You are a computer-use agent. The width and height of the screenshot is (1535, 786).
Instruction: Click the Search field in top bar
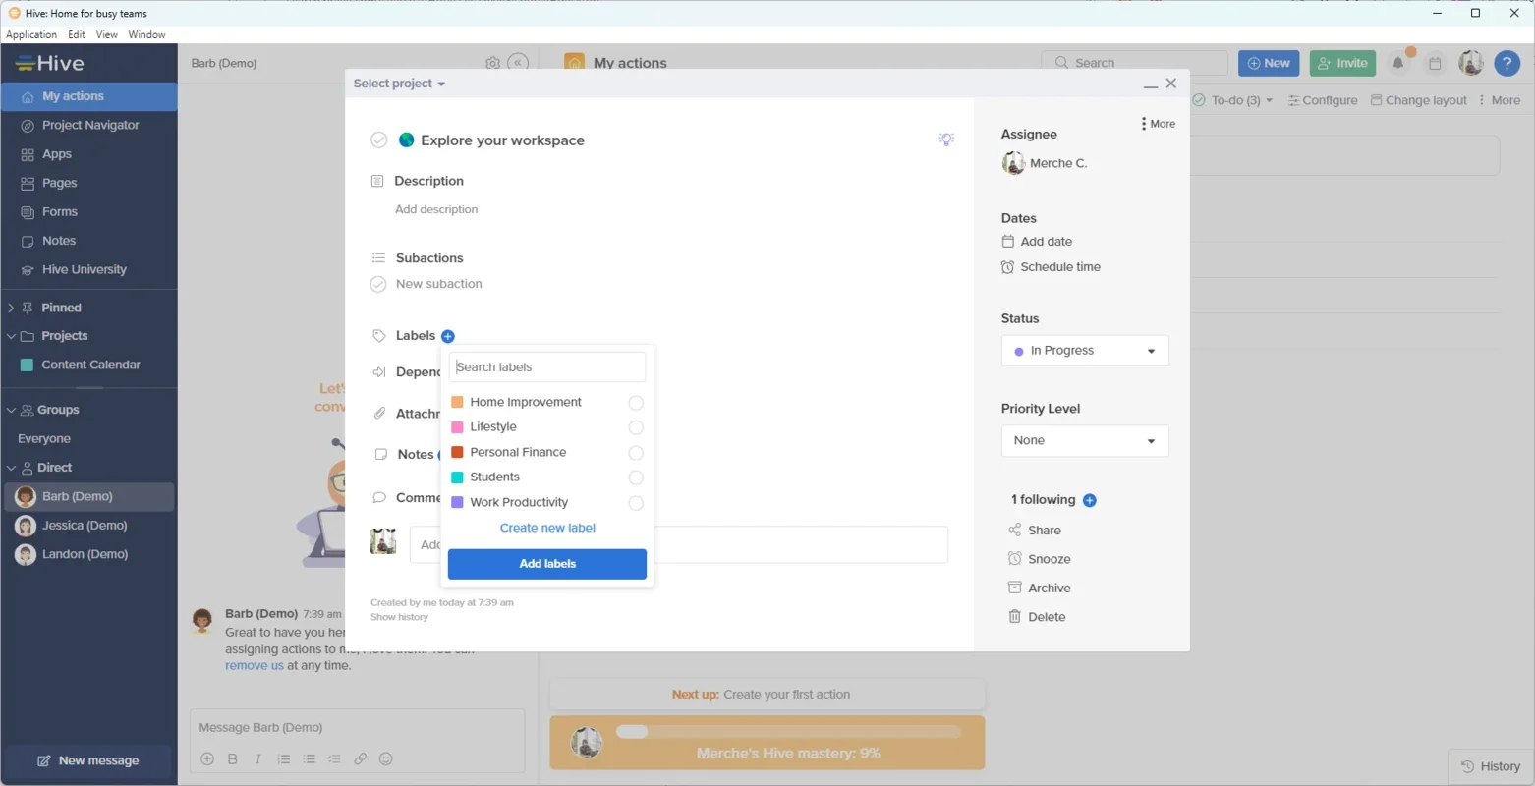(x=1135, y=63)
